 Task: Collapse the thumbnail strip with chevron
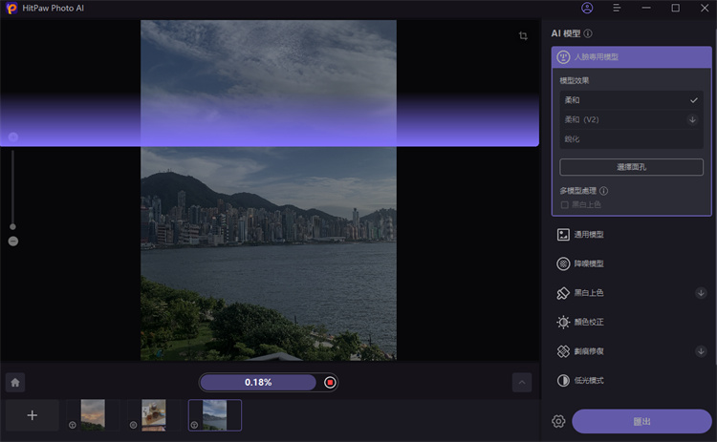522,382
